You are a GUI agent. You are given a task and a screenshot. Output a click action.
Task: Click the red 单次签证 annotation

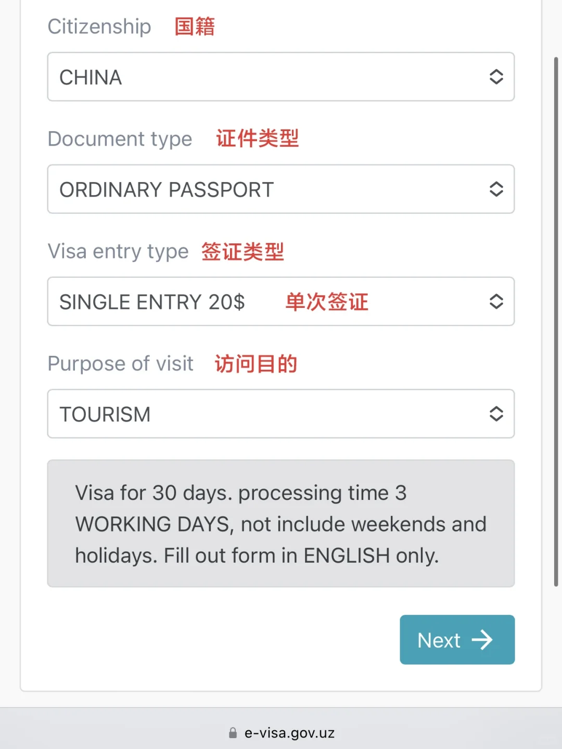[327, 302]
